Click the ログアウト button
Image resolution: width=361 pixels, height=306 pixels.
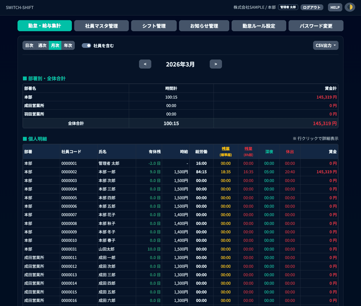[312, 7]
